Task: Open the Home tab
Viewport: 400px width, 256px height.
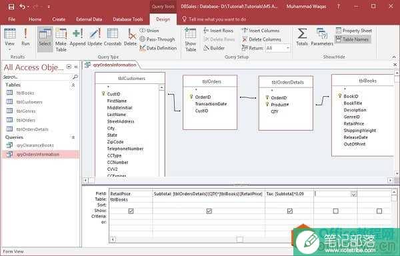Action: pos(35,19)
